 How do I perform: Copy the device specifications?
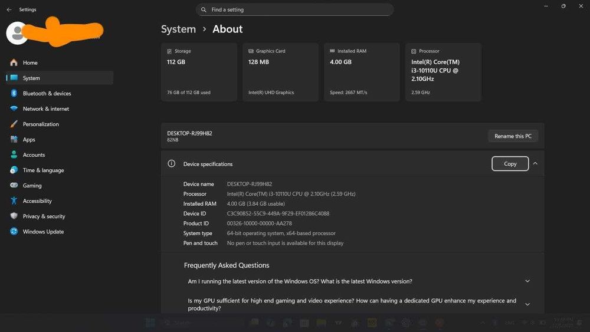click(x=510, y=164)
